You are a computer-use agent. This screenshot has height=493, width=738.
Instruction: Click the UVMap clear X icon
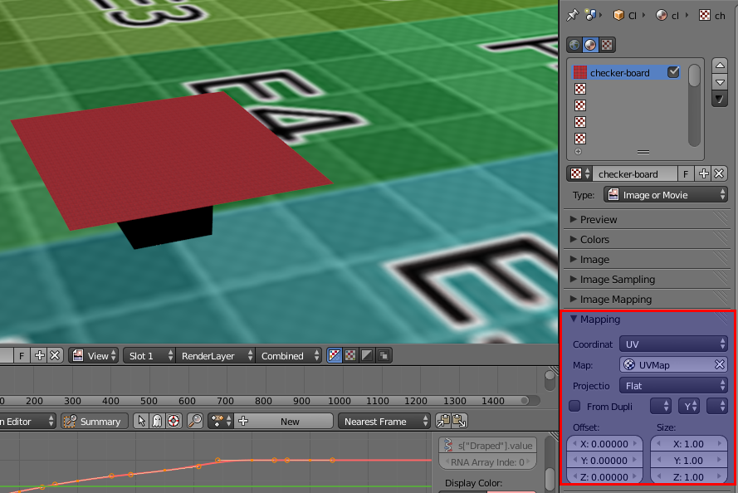point(720,364)
